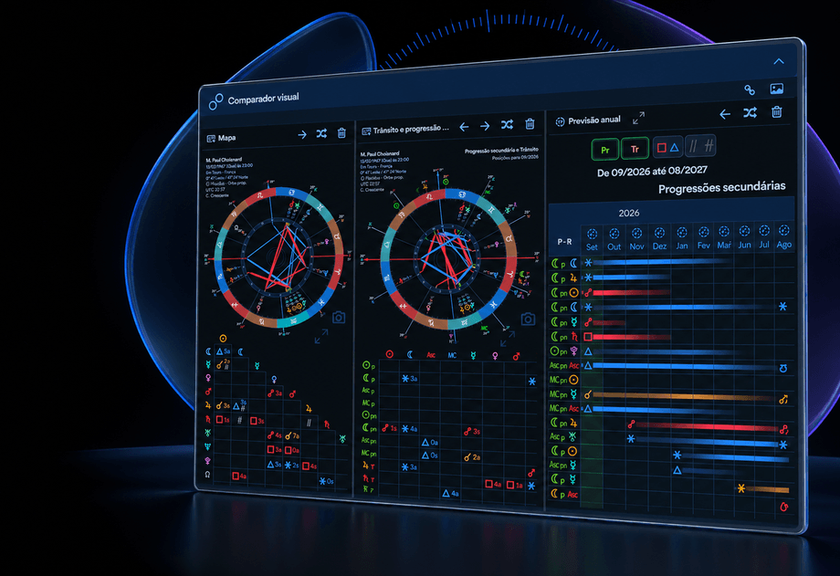Click the Mapa panel title
The height and width of the screenshot is (576, 840).
click(x=226, y=138)
